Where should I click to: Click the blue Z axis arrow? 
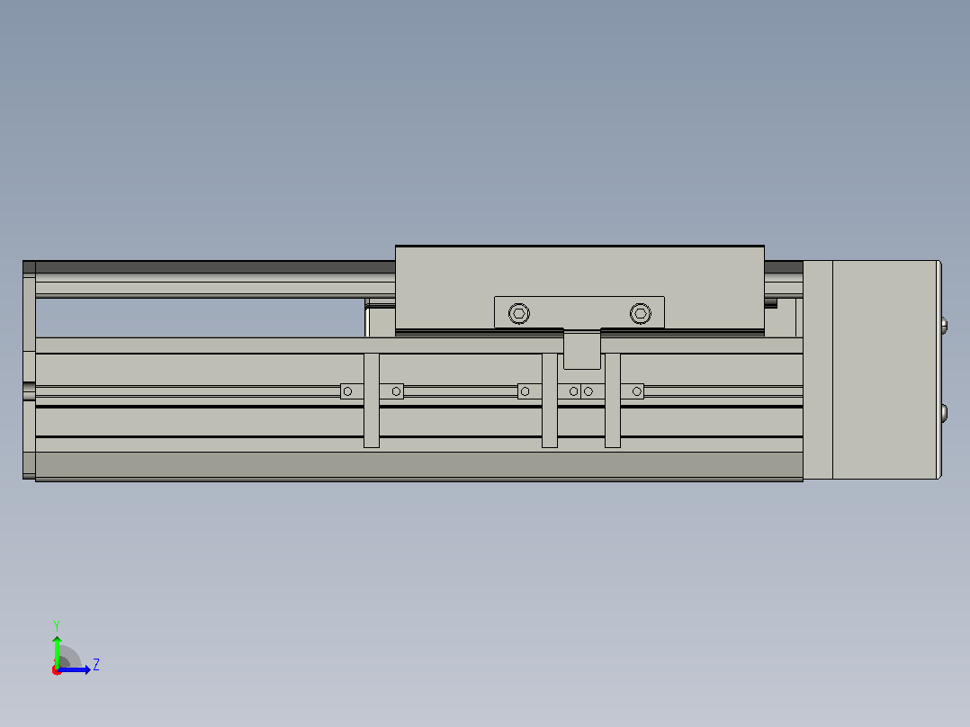74,669
